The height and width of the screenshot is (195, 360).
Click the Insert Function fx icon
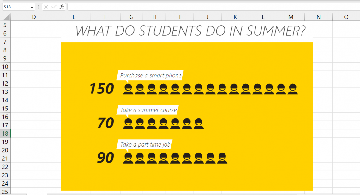(x=62, y=7)
